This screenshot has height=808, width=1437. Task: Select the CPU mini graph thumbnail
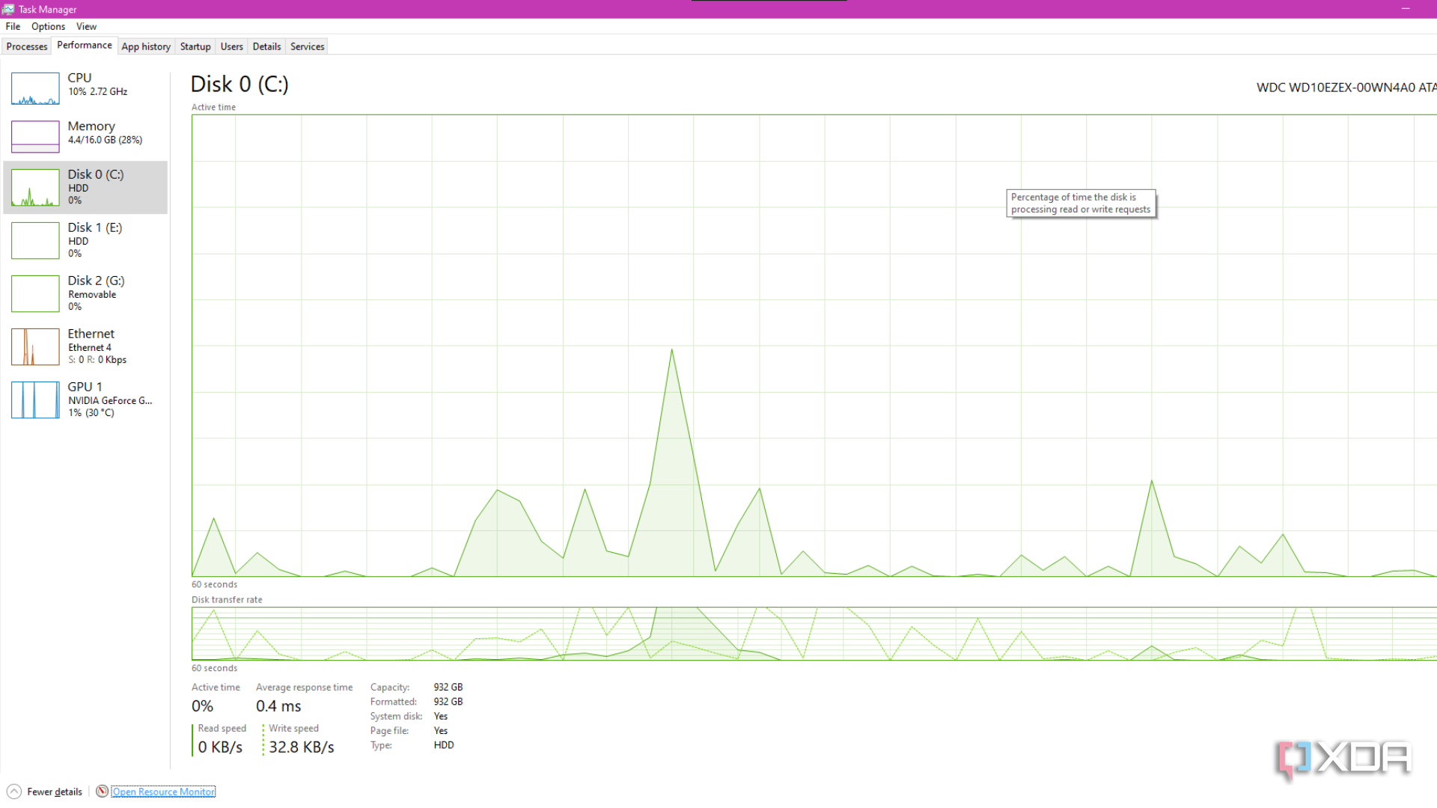(35, 88)
